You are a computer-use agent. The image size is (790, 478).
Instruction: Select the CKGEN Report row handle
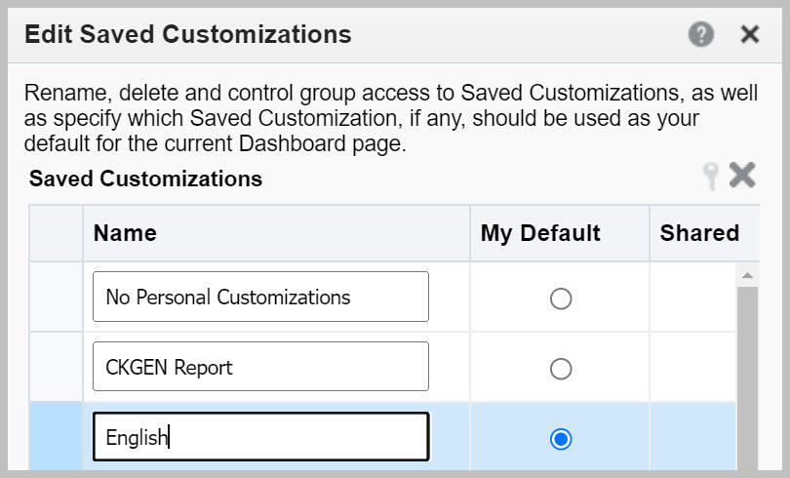[x=56, y=367]
